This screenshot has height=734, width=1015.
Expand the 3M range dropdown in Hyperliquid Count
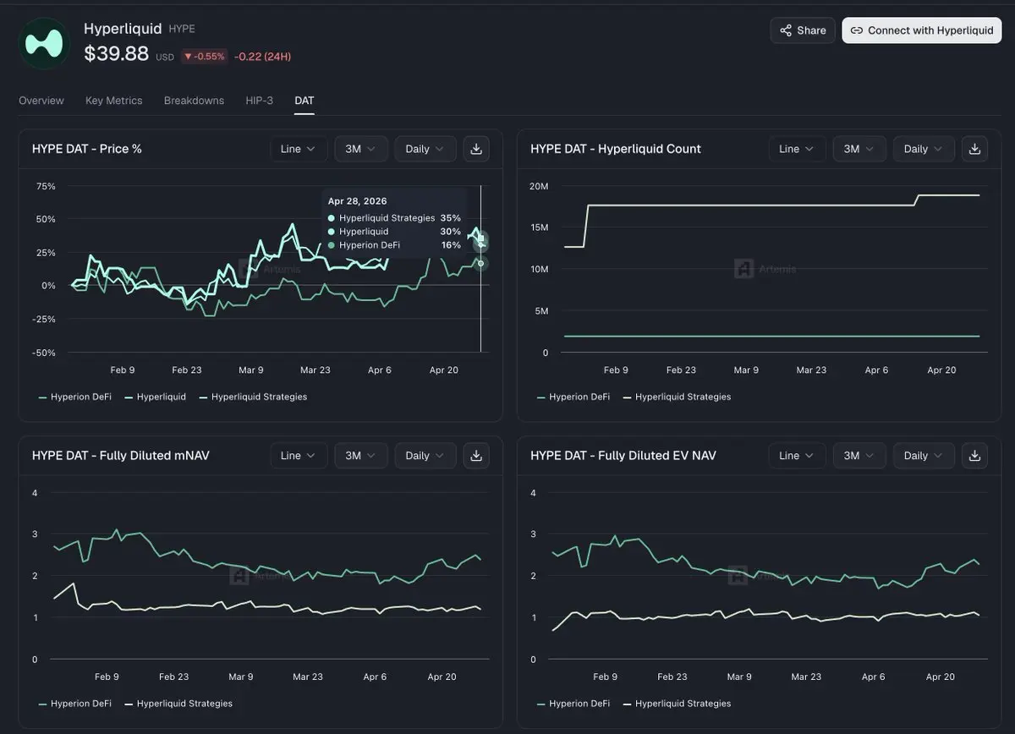pyautogui.click(x=859, y=149)
